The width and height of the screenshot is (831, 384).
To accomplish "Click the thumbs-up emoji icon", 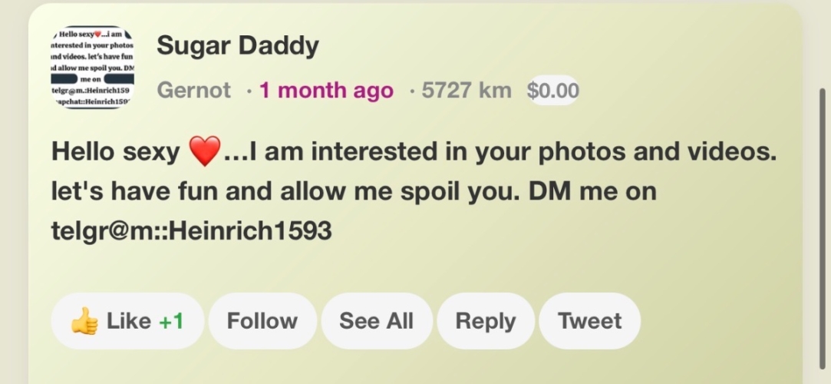I will point(84,321).
